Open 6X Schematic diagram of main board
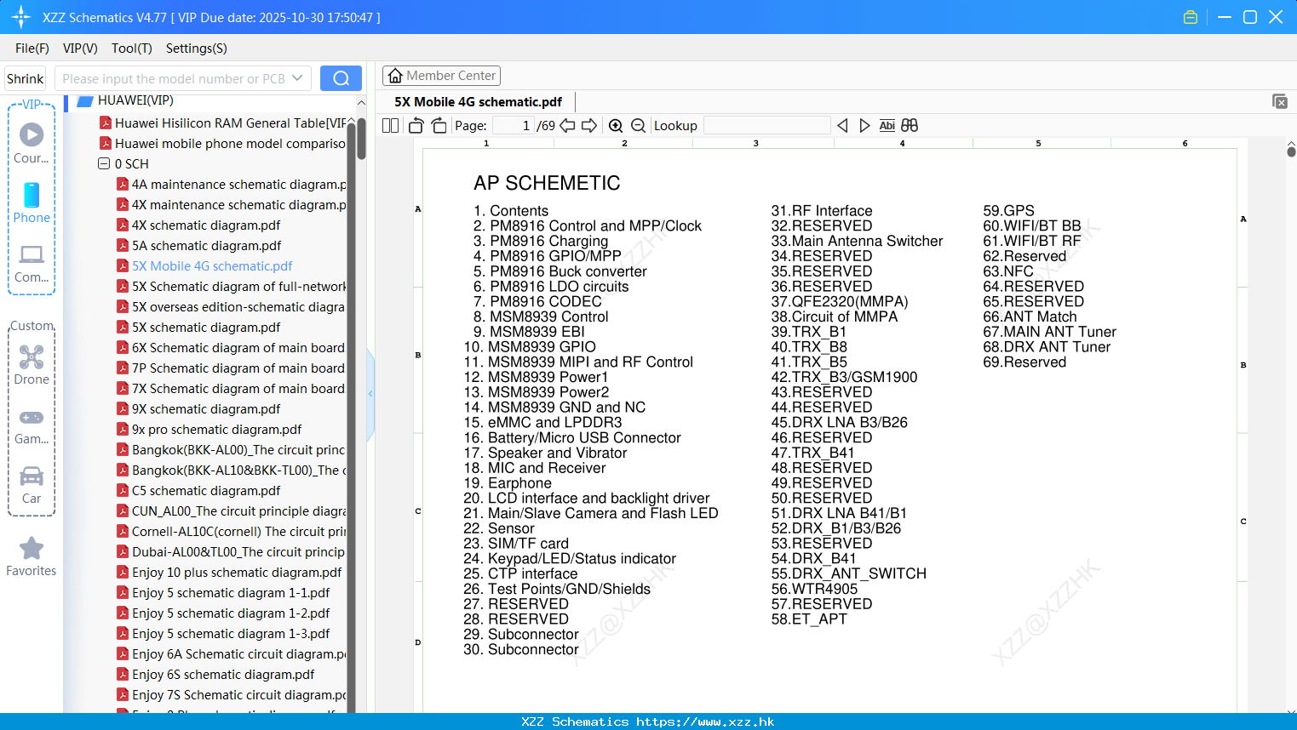Screen dimensions: 1297x730 [x=238, y=348]
